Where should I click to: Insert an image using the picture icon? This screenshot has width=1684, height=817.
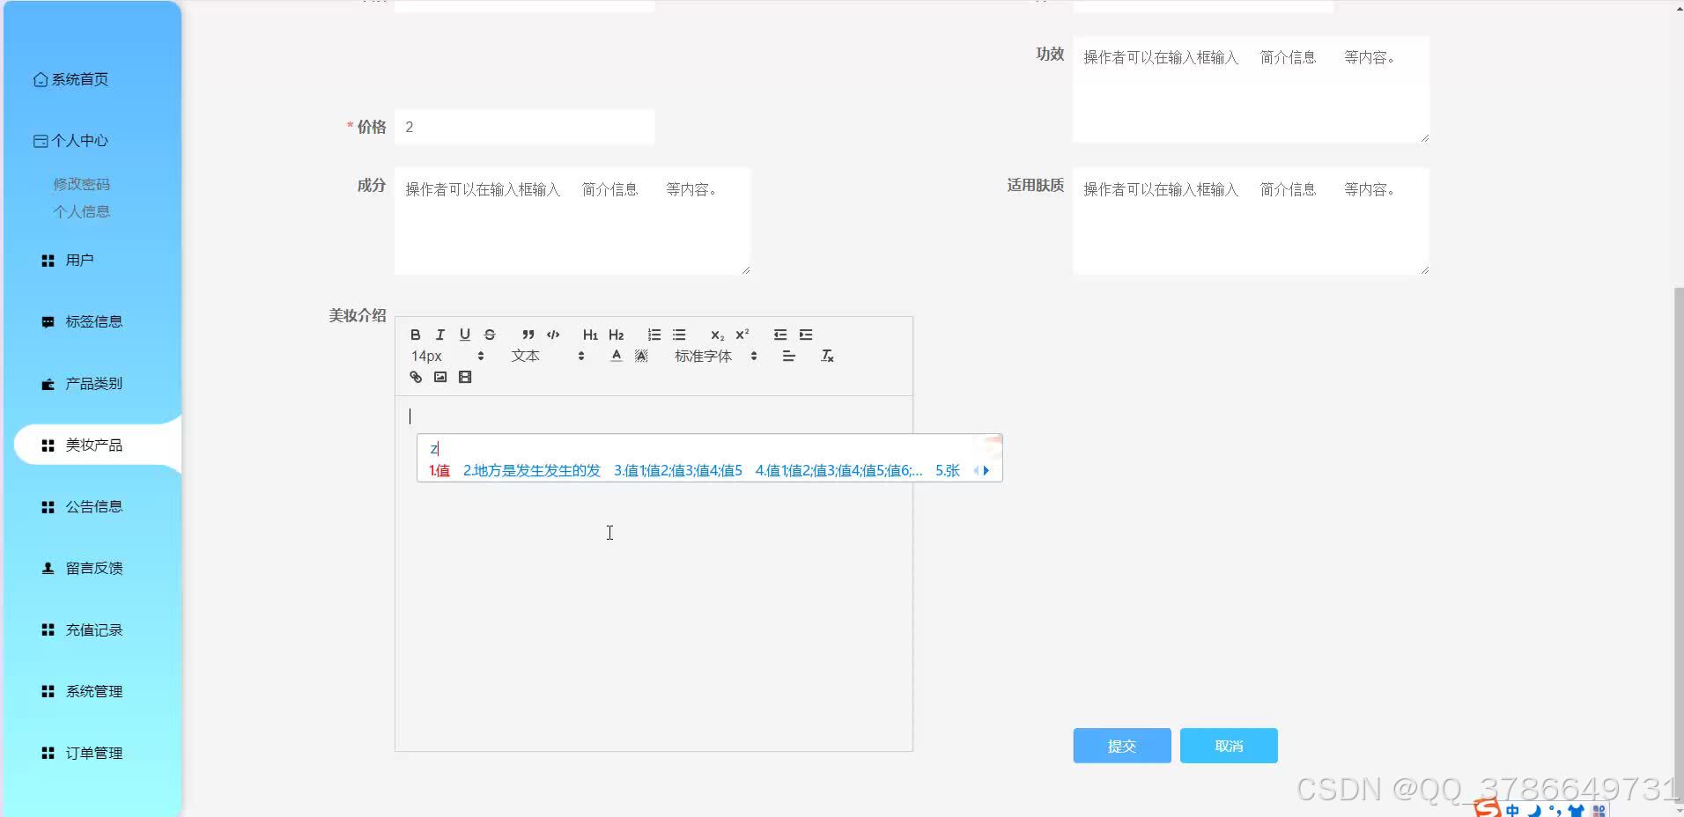click(x=441, y=377)
